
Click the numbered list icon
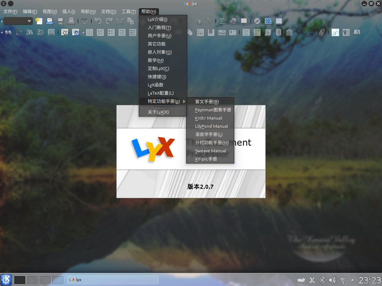100,32
